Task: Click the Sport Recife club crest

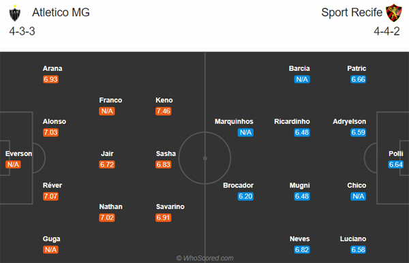Action: pyautogui.click(x=394, y=13)
